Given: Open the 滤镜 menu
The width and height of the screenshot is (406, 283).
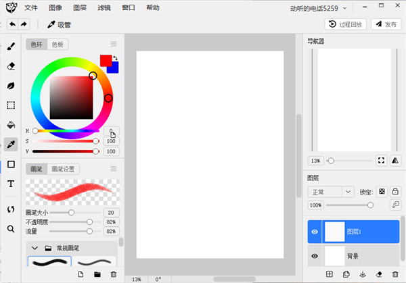Looking at the screenshot, I should click(x=104, y=8).
